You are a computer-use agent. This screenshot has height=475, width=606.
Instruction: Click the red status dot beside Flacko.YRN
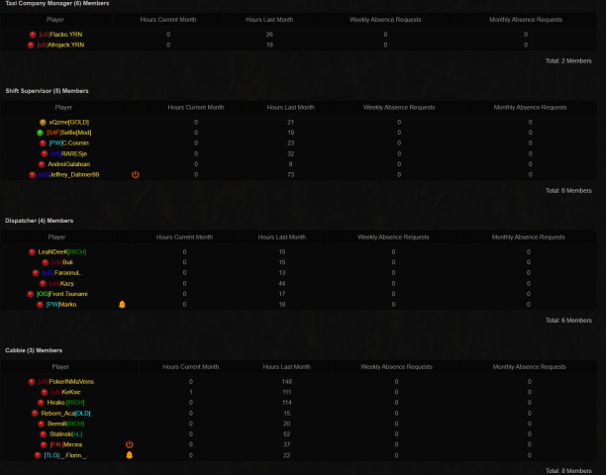pos(31,35)
